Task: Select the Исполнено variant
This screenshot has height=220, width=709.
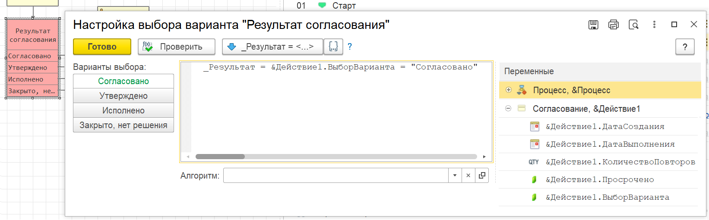Action: pos(123,110)
